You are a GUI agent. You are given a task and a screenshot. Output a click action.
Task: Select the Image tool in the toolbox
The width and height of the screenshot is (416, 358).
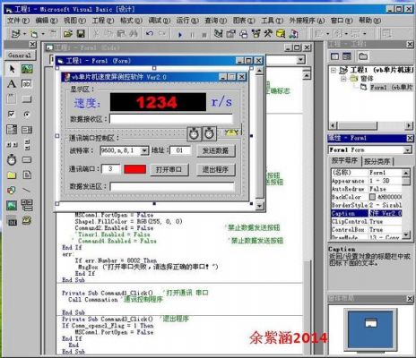12,206
